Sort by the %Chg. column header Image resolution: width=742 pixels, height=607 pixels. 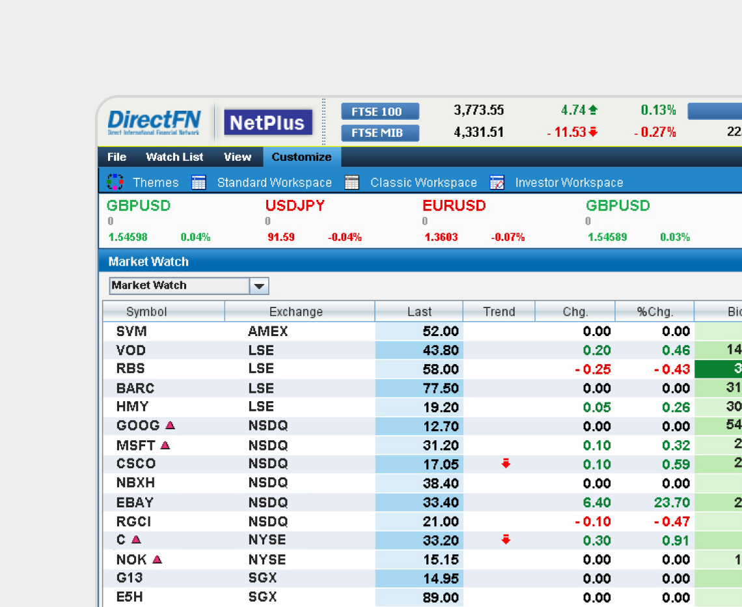click(x=654, y=311)
